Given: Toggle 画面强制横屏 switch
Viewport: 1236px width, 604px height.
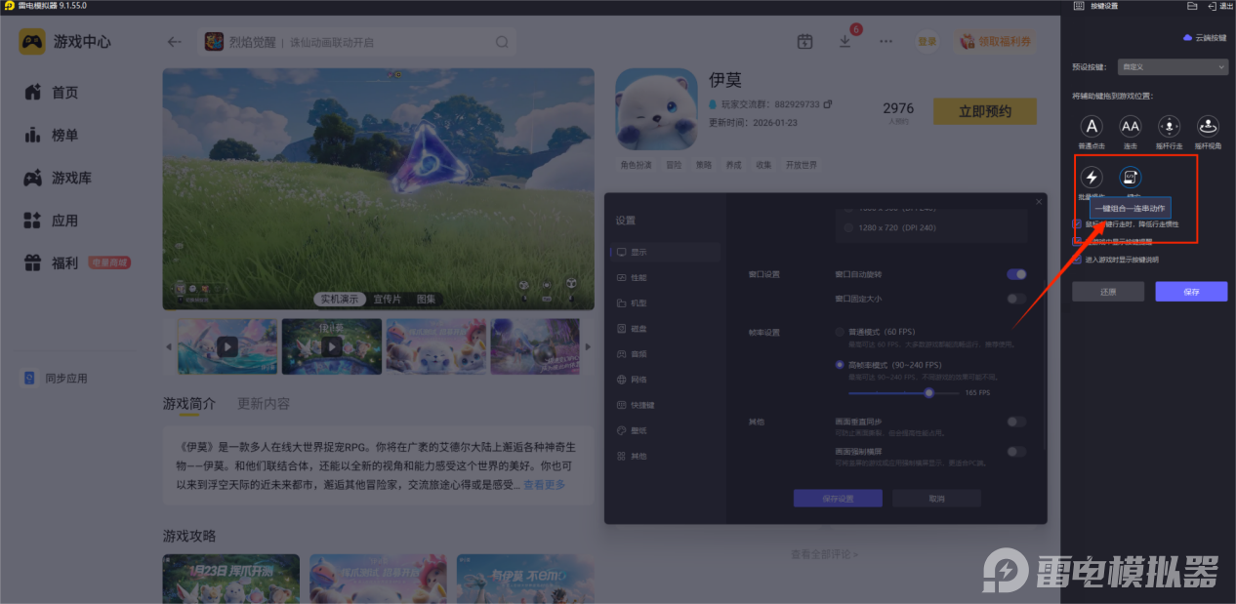Looking at the screenshot, I should coord(1016,452).
